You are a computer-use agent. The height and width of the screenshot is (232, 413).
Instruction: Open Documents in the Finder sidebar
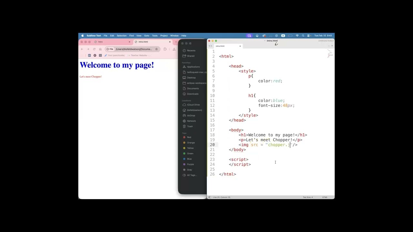tap(191, 89)
